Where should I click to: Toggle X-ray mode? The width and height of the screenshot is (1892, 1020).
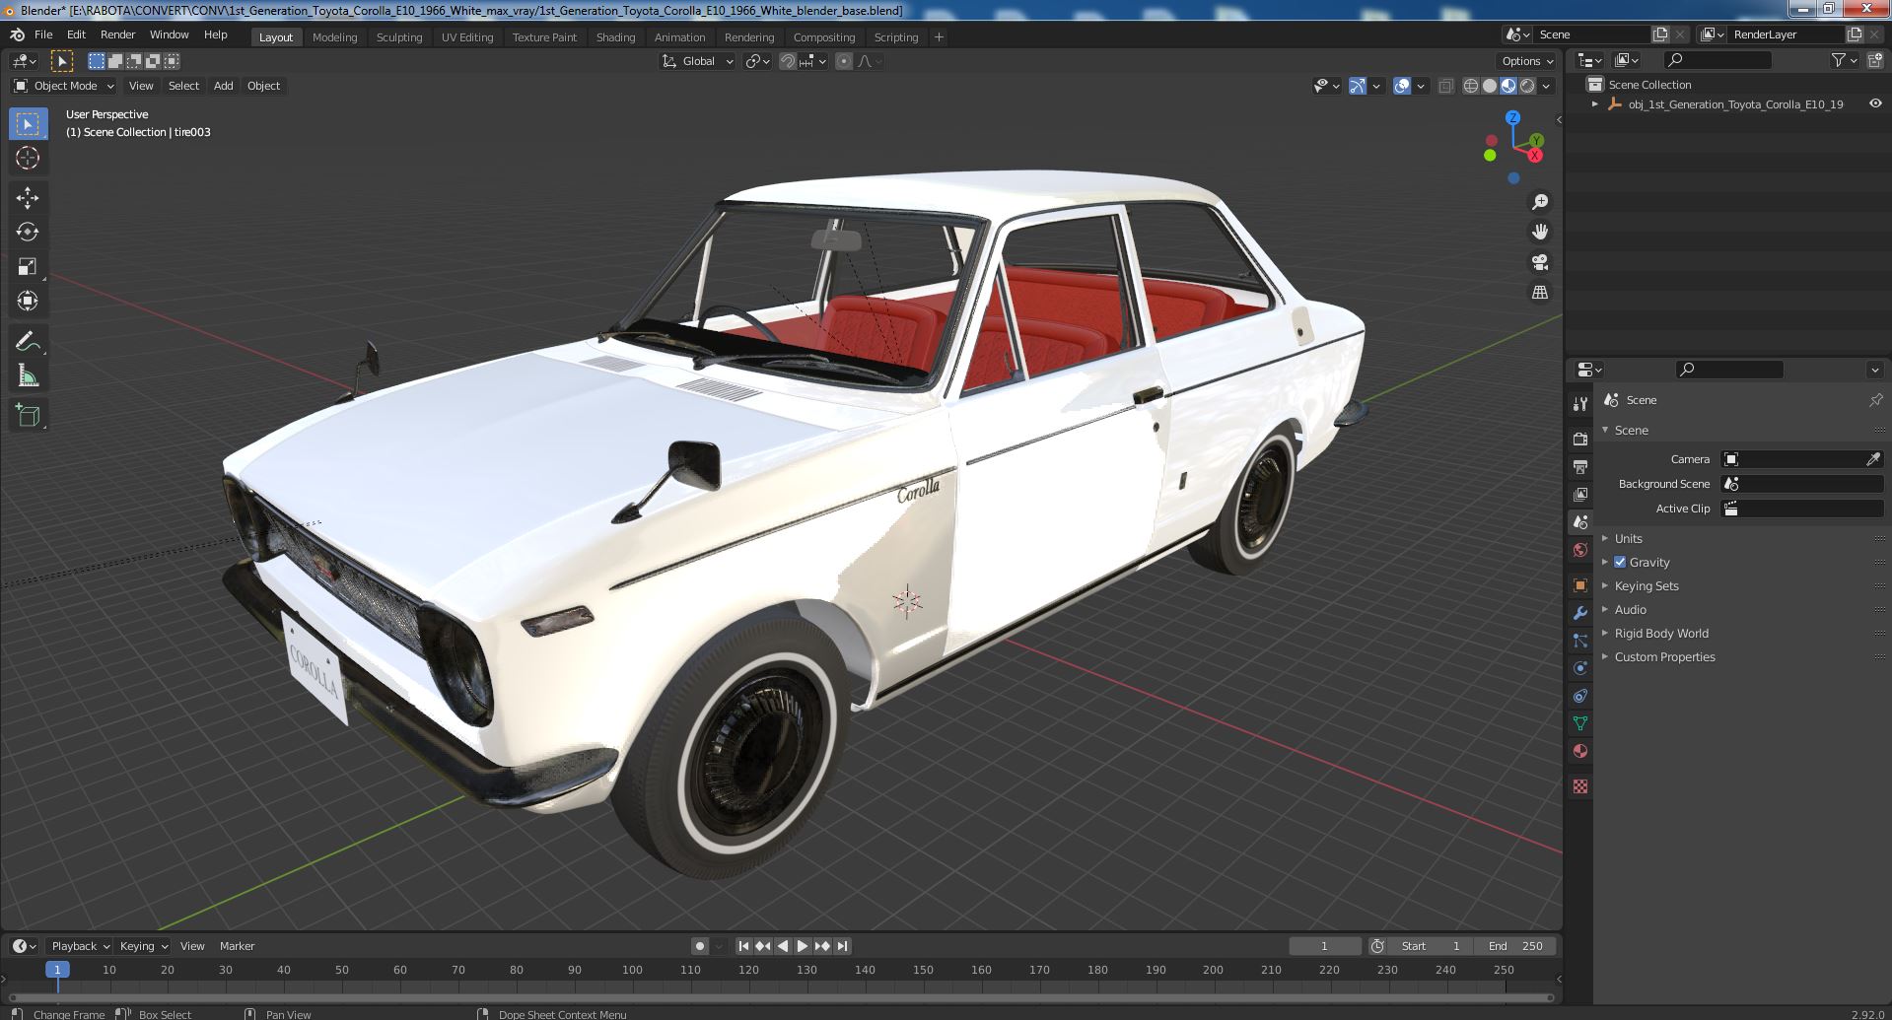point(1445,86)
